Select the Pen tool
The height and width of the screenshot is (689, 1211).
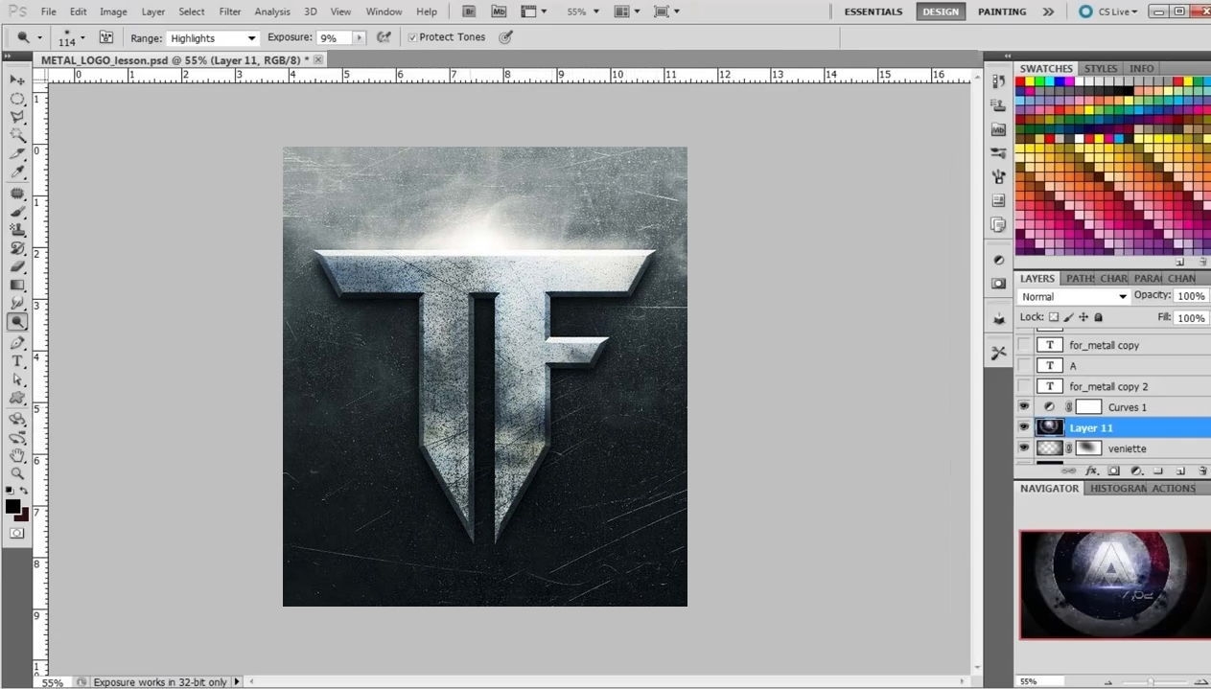pyautogui.click(x=17, y=342)
